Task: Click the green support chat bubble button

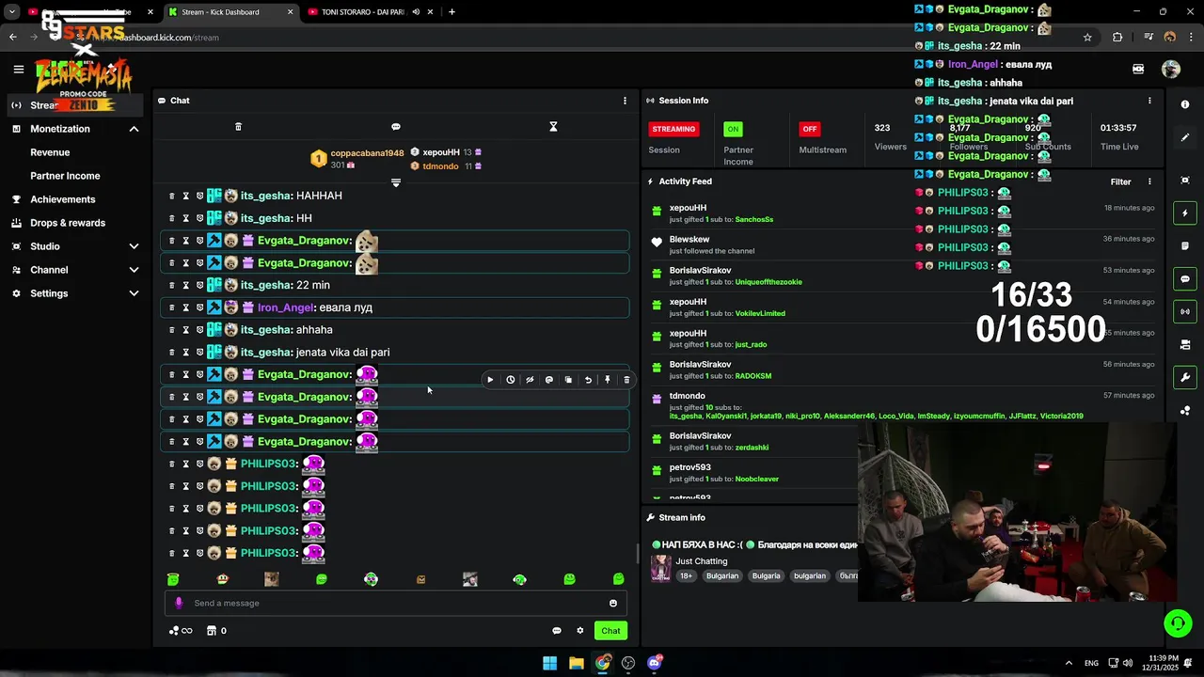Action: pos(1178,622)
